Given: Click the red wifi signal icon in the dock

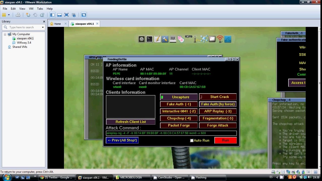Looking at the screenshot, I should pos(220,39).
